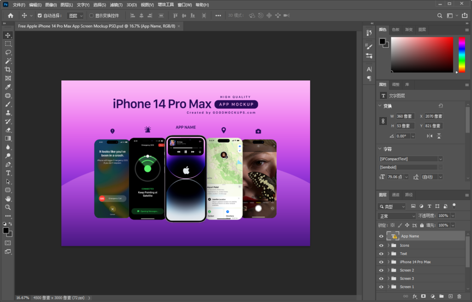Select the Eraser tool
Image resolution: width=472 pixels, height=302 pixels.
[8, 130]
